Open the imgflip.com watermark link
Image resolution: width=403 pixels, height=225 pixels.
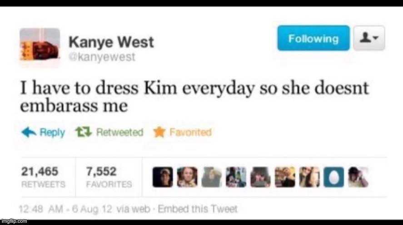pyautogui.click(x=14, y=221)
